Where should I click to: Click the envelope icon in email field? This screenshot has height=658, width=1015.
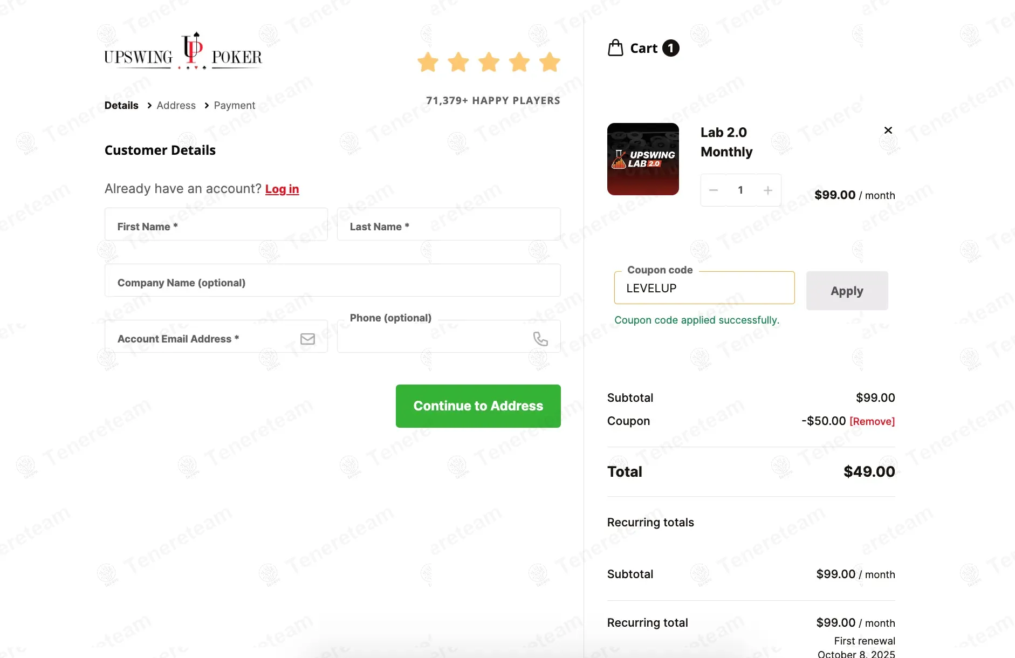307,339
